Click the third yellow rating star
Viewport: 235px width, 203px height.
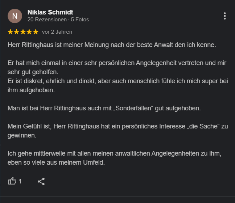click(x=23, y=32)
